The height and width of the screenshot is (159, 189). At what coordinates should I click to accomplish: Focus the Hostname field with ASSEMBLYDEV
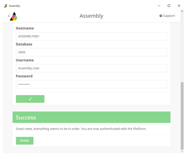click(x=91, y=36)
